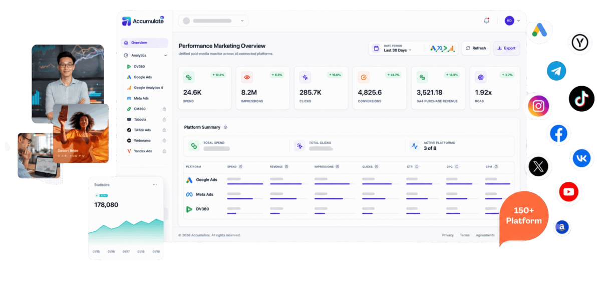Screen dimensions: 601x292
Task: Click the ROAS target icon
Action: [481, 77]
